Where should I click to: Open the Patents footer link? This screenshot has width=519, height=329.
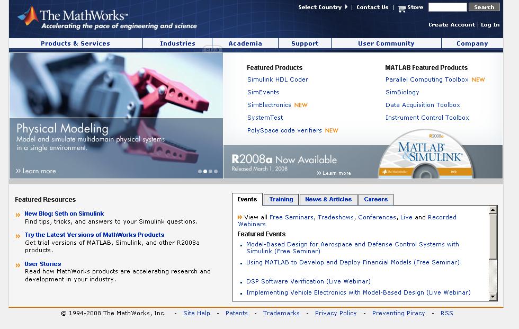point(236,313)
